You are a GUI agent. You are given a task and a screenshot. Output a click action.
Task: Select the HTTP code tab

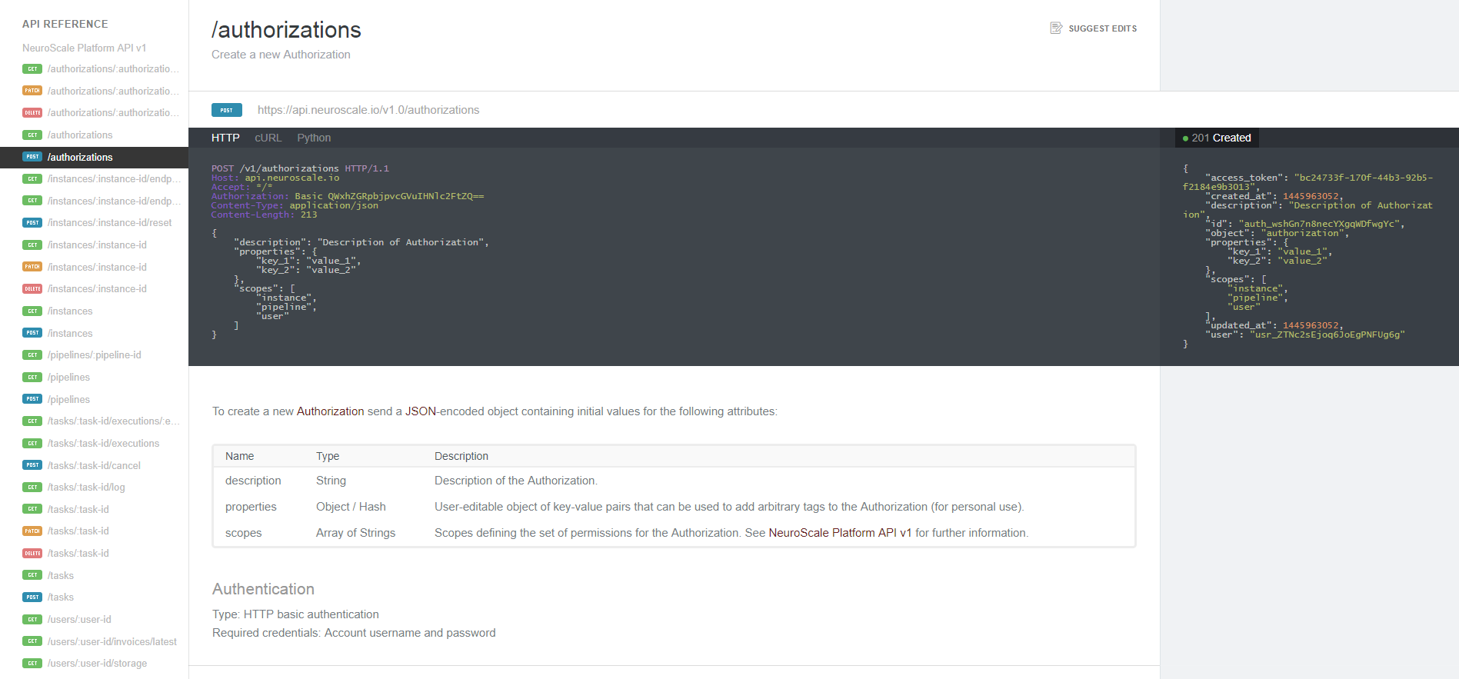(225, 138)
